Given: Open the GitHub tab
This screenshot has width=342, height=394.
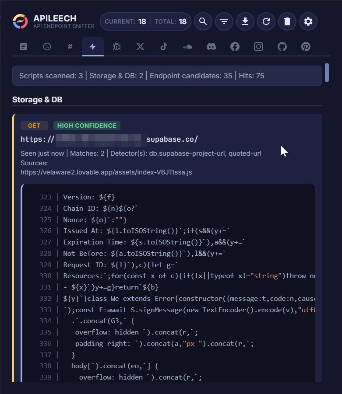Looking at the screenshot, I should click(x=282, y=46).
